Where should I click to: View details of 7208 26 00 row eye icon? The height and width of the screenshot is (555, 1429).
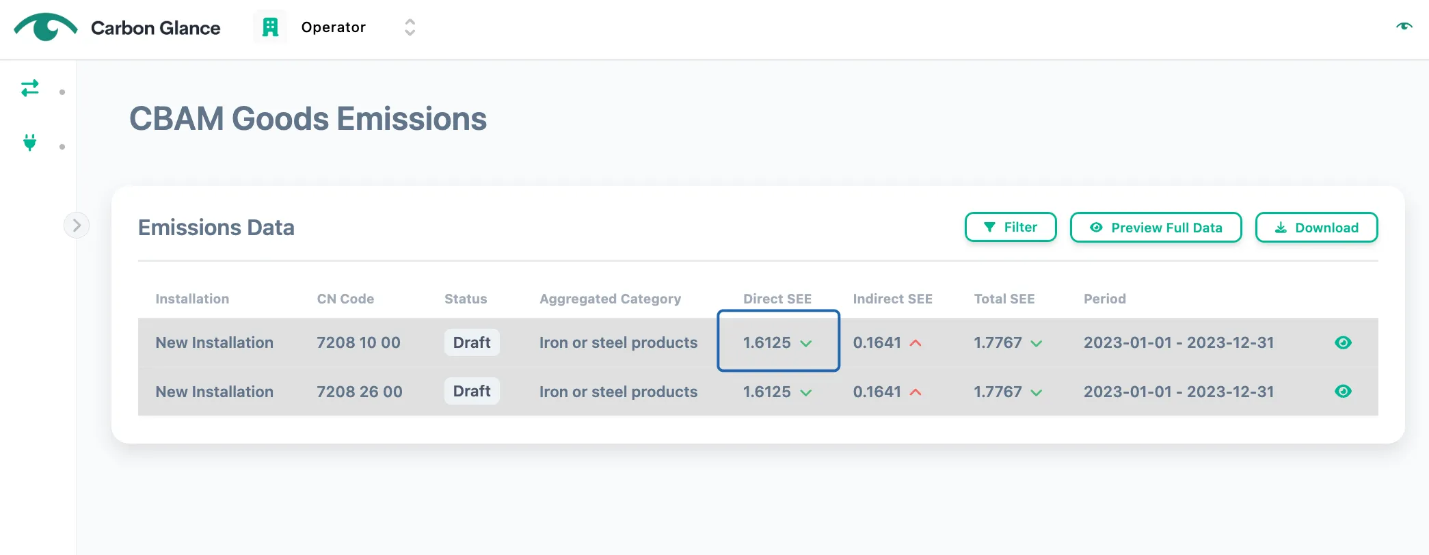pos(1343,391)
